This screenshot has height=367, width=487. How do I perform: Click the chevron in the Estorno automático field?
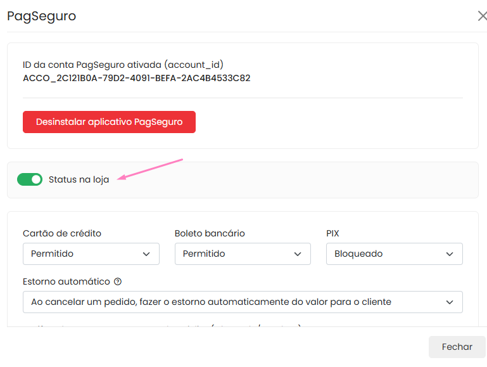450,302
